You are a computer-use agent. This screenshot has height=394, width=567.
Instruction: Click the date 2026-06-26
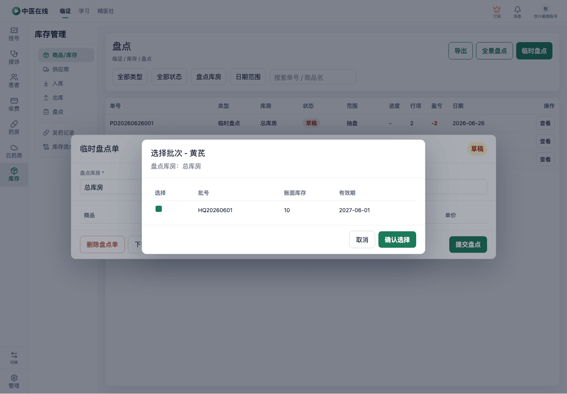pyautogui.click(x=469, y=123)
